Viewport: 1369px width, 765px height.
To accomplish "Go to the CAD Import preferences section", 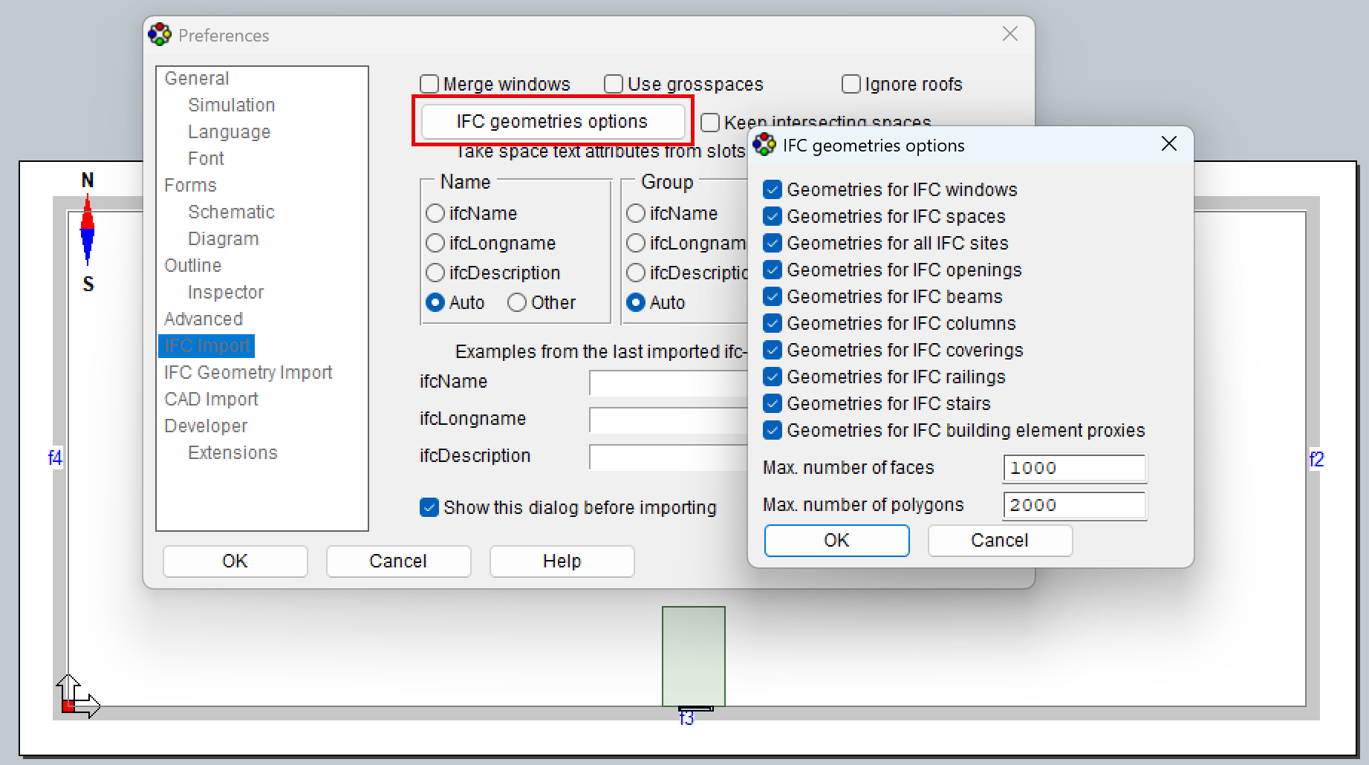I will click(x=211, y=399).
